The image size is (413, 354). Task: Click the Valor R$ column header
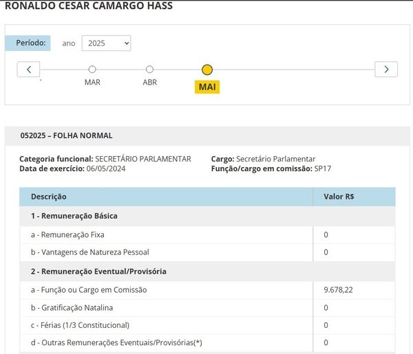point(354,197)
